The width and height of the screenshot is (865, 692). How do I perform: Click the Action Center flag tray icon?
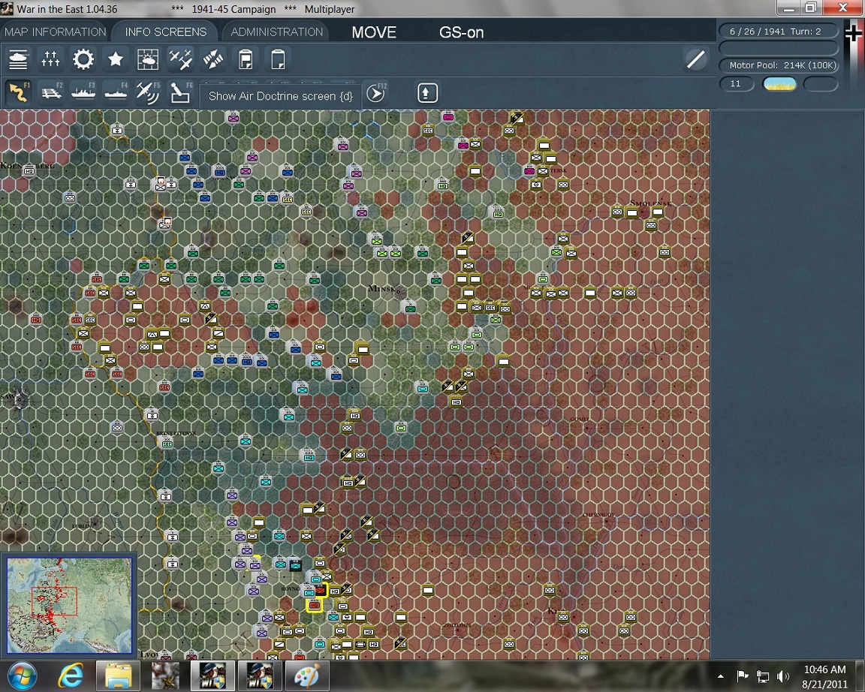click(x=743, y=676)
